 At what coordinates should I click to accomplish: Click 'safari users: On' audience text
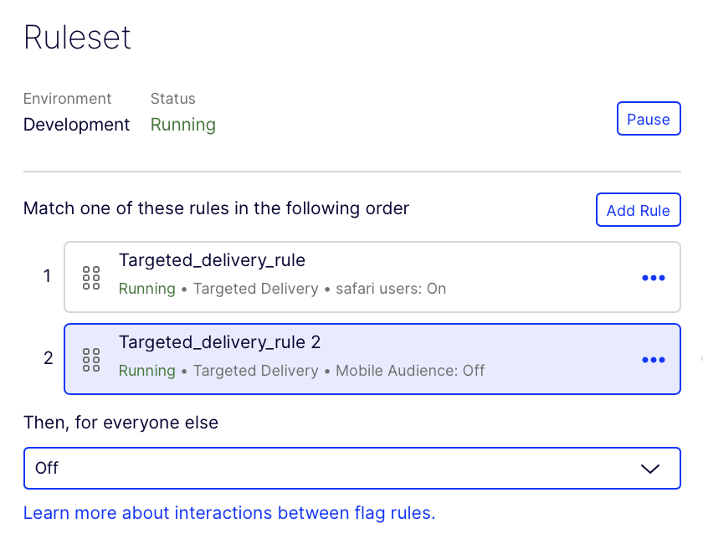(x=391, y=289)
